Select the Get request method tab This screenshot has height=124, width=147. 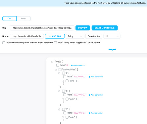10,19
